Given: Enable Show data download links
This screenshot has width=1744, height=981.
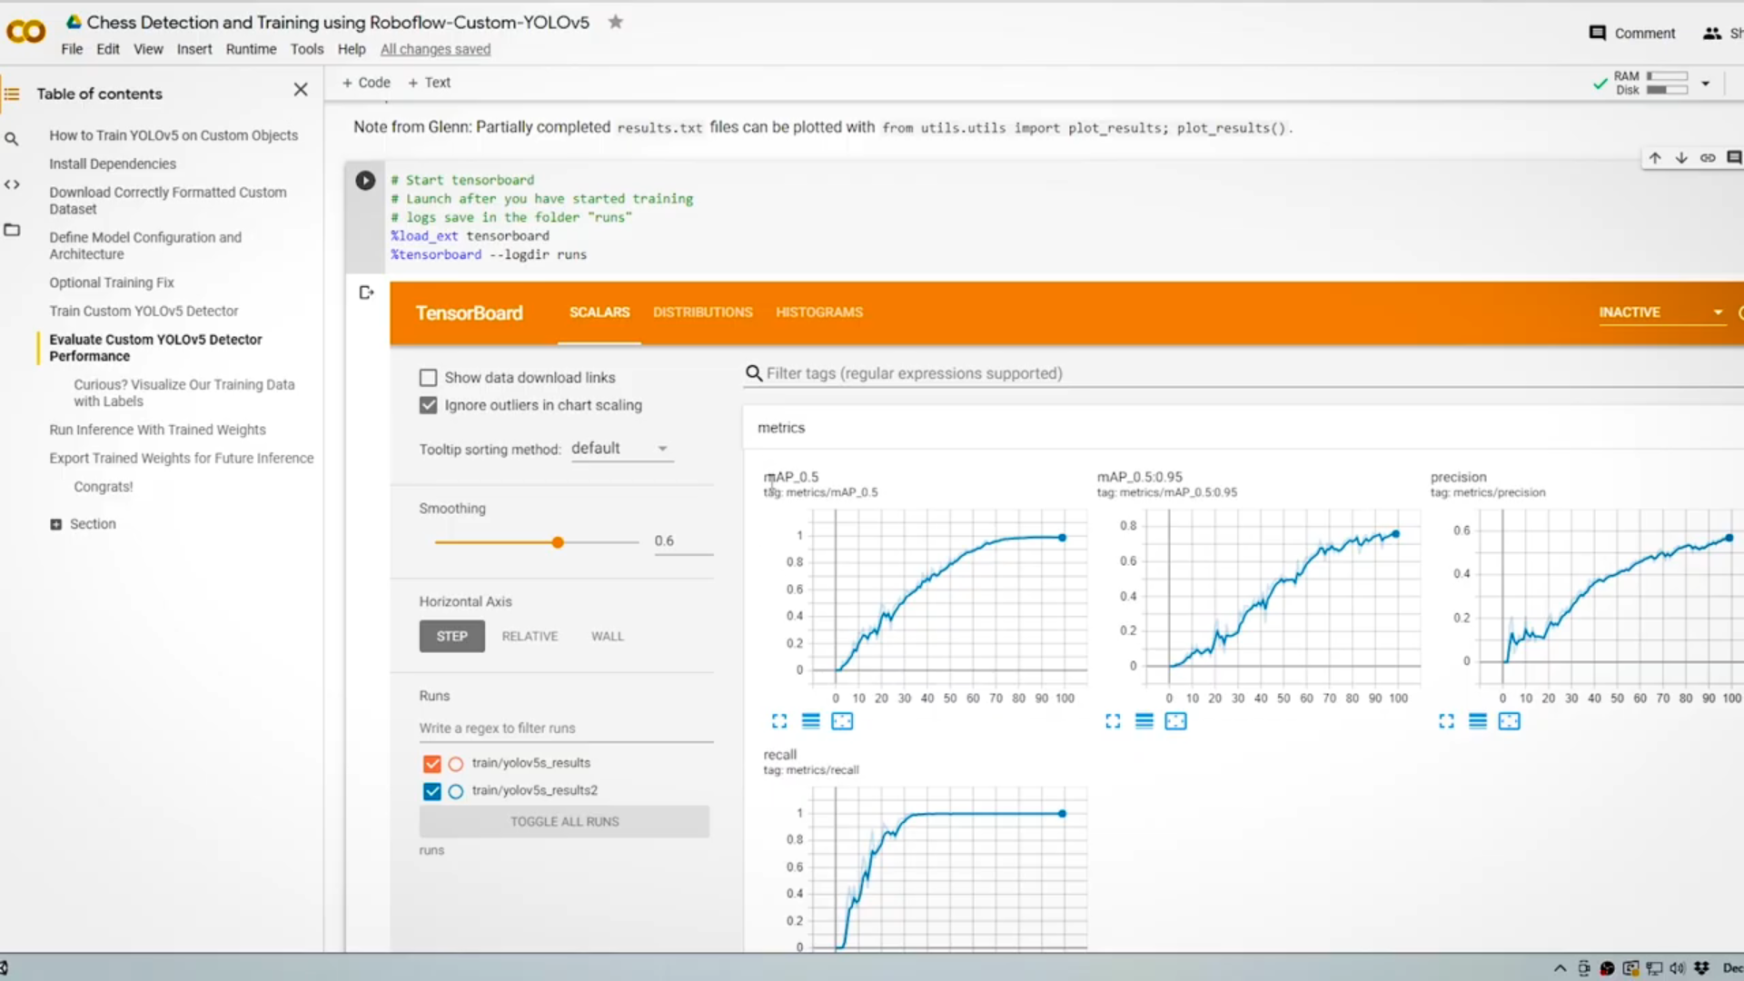Looking at the screenshot, I should click(x=428, y=377).
